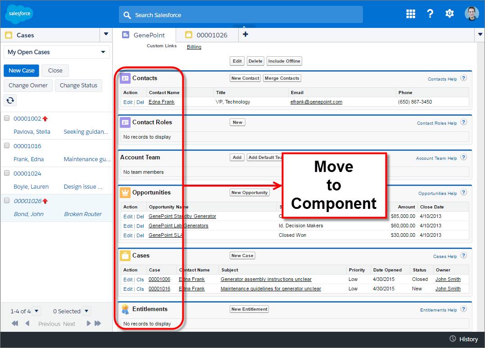The image size is (485, 348).
Task: Select case 00001026 checkbox
Action: [7, 200]
